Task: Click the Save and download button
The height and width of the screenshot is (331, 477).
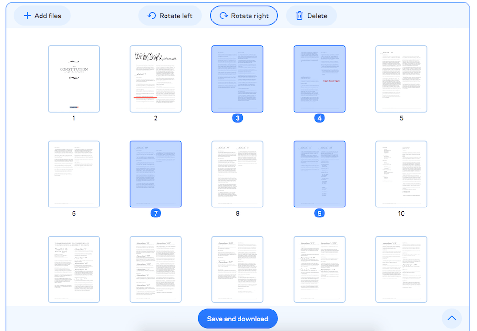Action: click(238, 318)
